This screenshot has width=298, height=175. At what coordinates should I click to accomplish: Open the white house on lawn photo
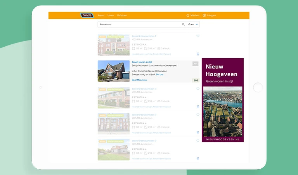(114, 150)
